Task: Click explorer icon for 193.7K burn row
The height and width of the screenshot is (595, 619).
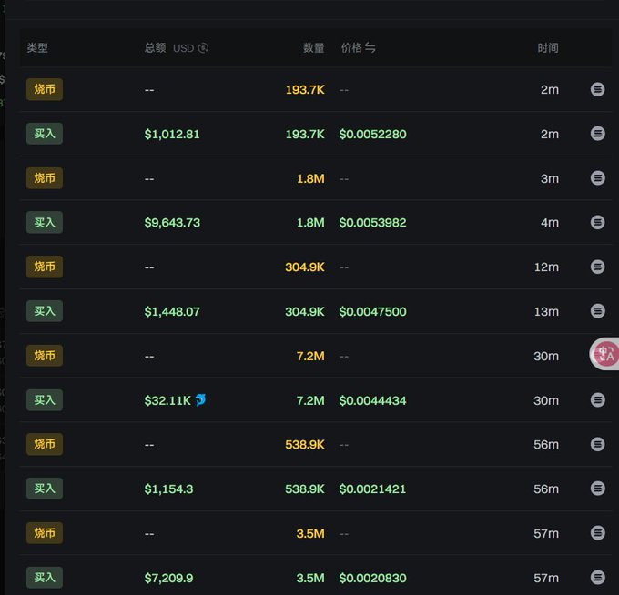Action: [597, 89]
